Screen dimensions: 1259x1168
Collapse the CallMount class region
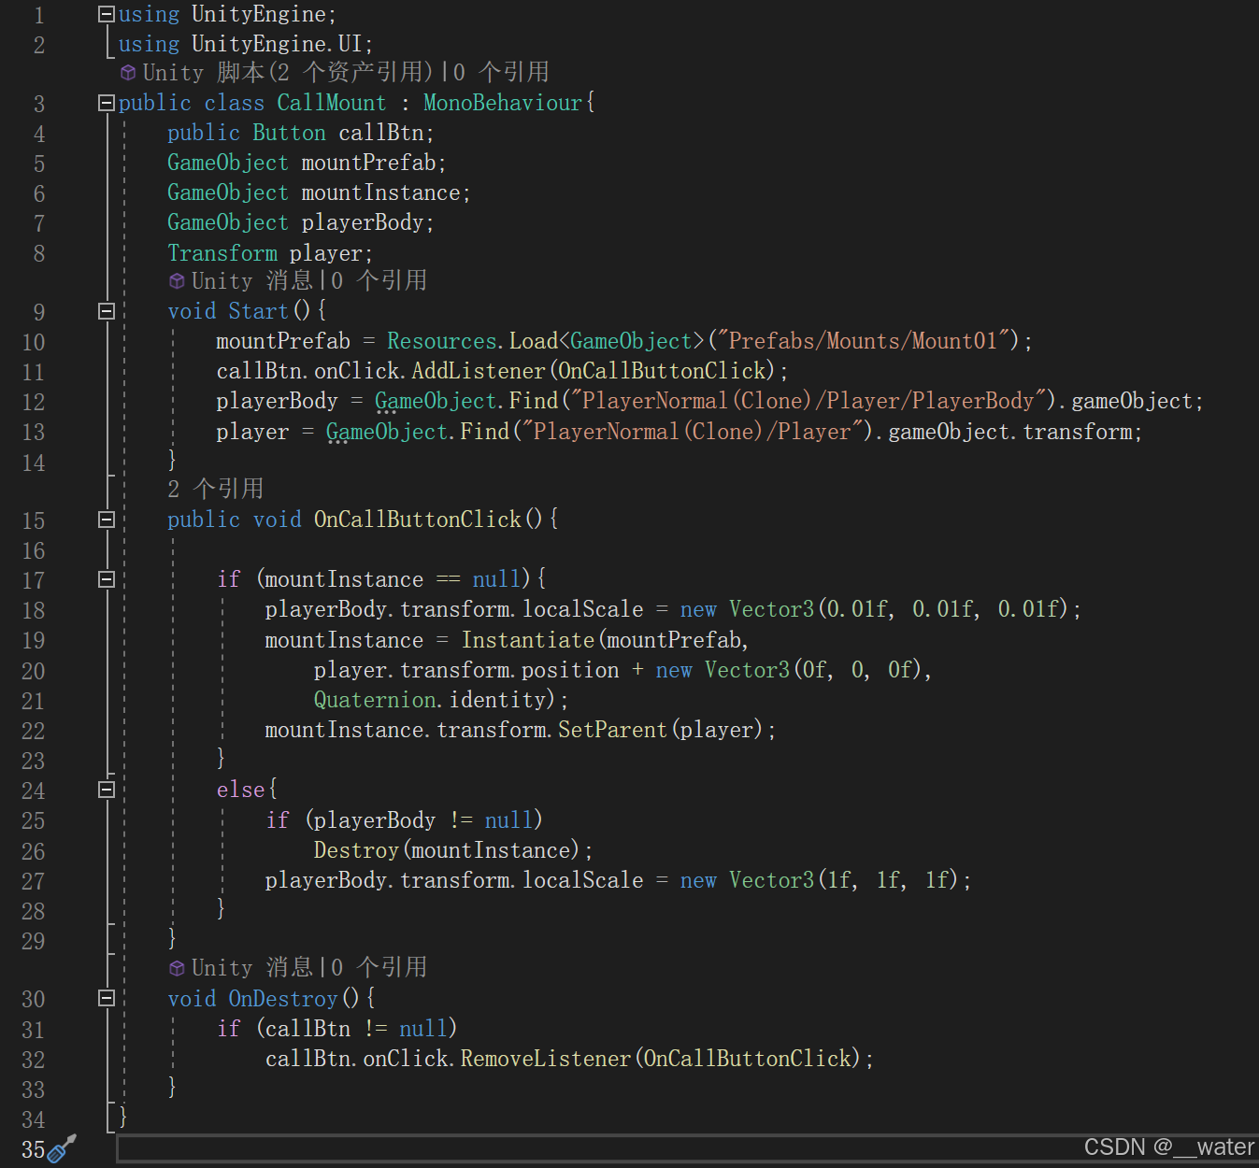pos(107,103)
